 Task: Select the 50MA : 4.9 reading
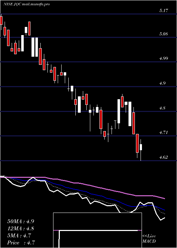point(21,221)
